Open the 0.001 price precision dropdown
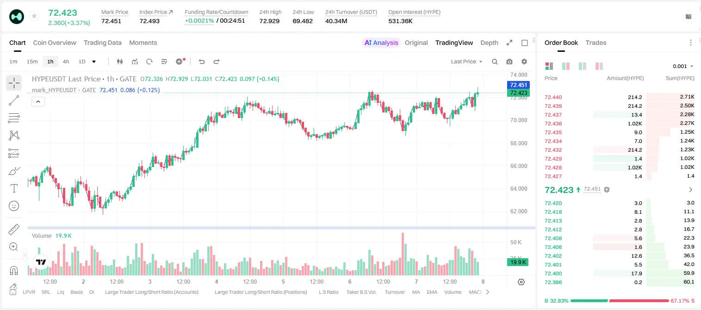Screen dimensions: 701x310 point(683,66)
